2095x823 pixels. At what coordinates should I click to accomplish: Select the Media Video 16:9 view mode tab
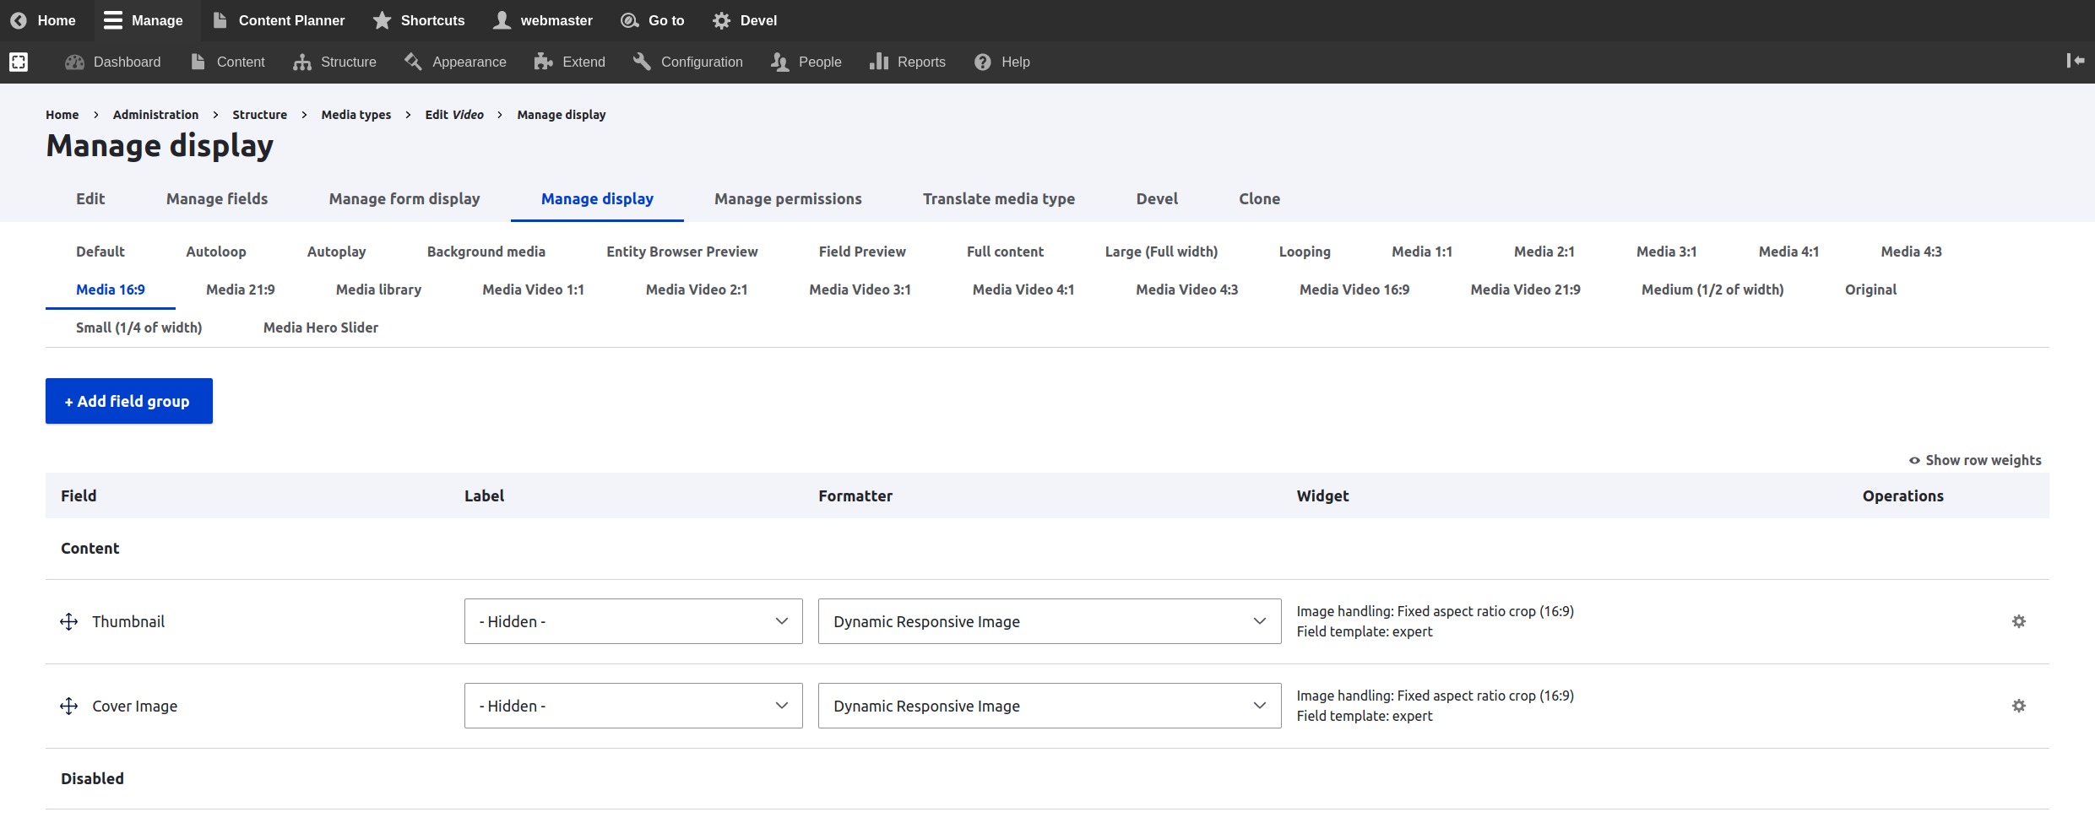point(1354,290)
